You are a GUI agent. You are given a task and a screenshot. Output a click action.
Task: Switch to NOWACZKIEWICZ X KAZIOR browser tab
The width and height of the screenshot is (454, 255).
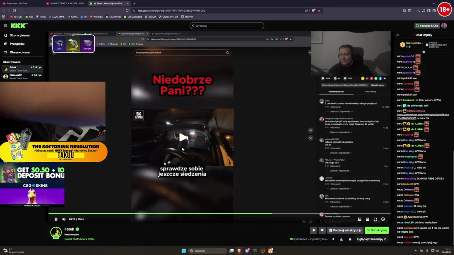click(x=65, y=4)
